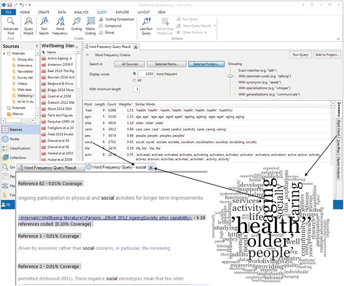Open the Cluster Analysis side tab
The image size is (344, 286).
click(339, 168)
